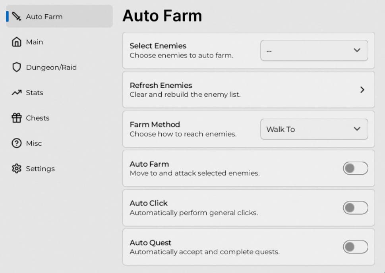This screenshot has height=273, width=385.
Task: Select the Stats entry in the sidebar
Action: point(35,92)
